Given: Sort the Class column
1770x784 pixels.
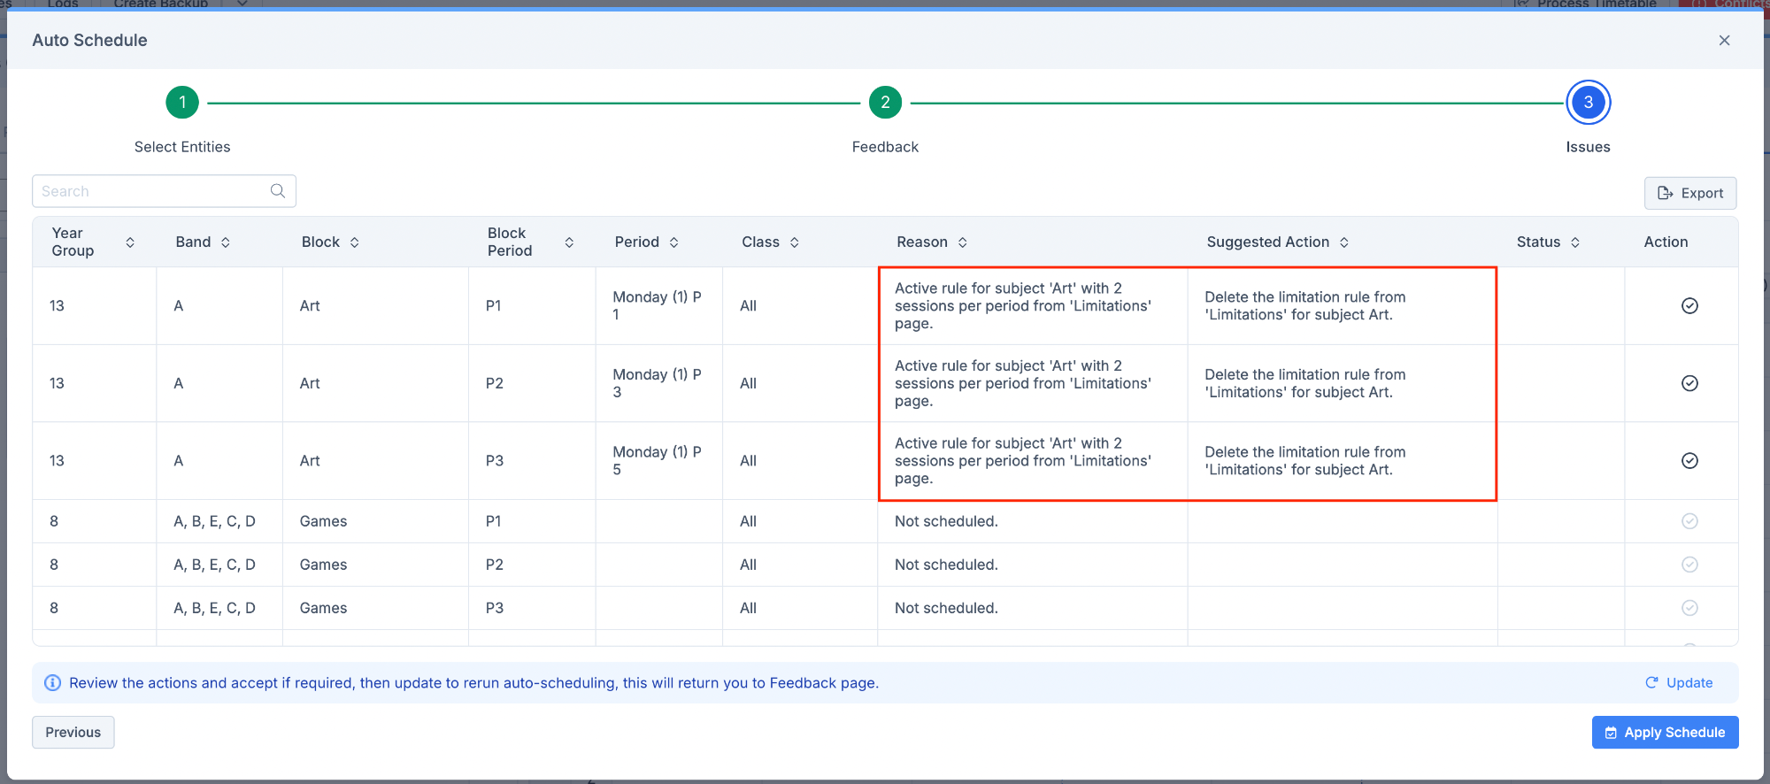Looking at the screenshot, I should pos(795,242).
